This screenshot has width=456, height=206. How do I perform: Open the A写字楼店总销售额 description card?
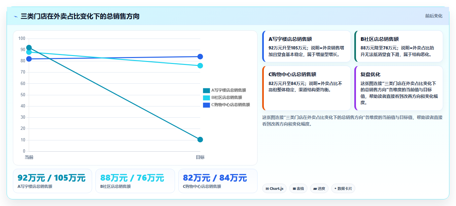pos(306,46)
